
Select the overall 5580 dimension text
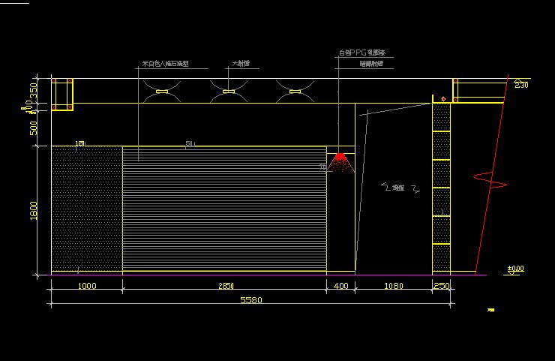click(x=250, y=300)
